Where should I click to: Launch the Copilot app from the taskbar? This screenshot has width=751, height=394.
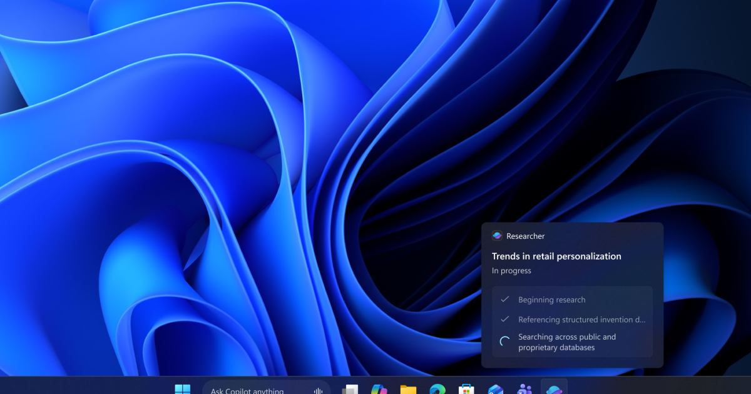pos(379,390)
